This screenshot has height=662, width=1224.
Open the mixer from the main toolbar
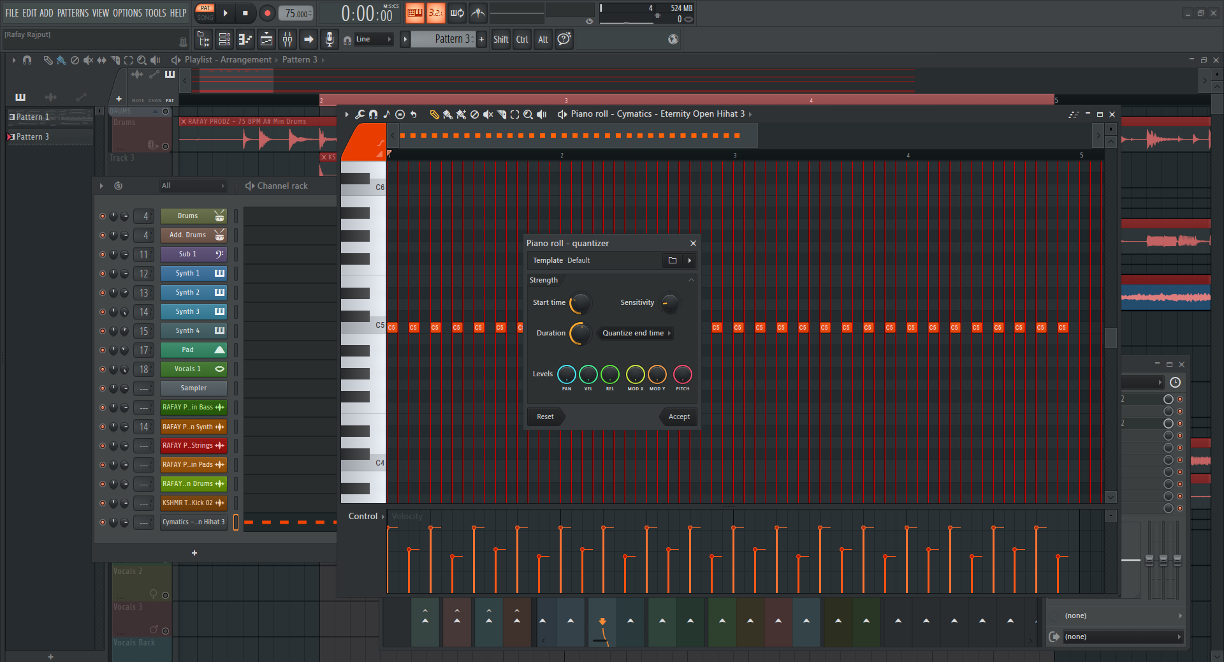coord(288,40)
